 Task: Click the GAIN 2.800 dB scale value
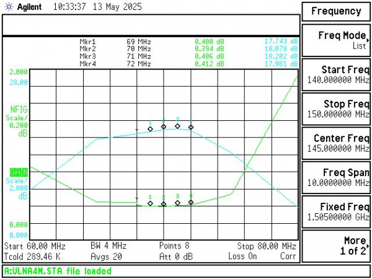(x=19, y=188)
